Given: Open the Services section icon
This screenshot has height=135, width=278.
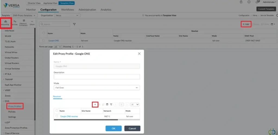Looking at the screenshot, I should 15,22.
